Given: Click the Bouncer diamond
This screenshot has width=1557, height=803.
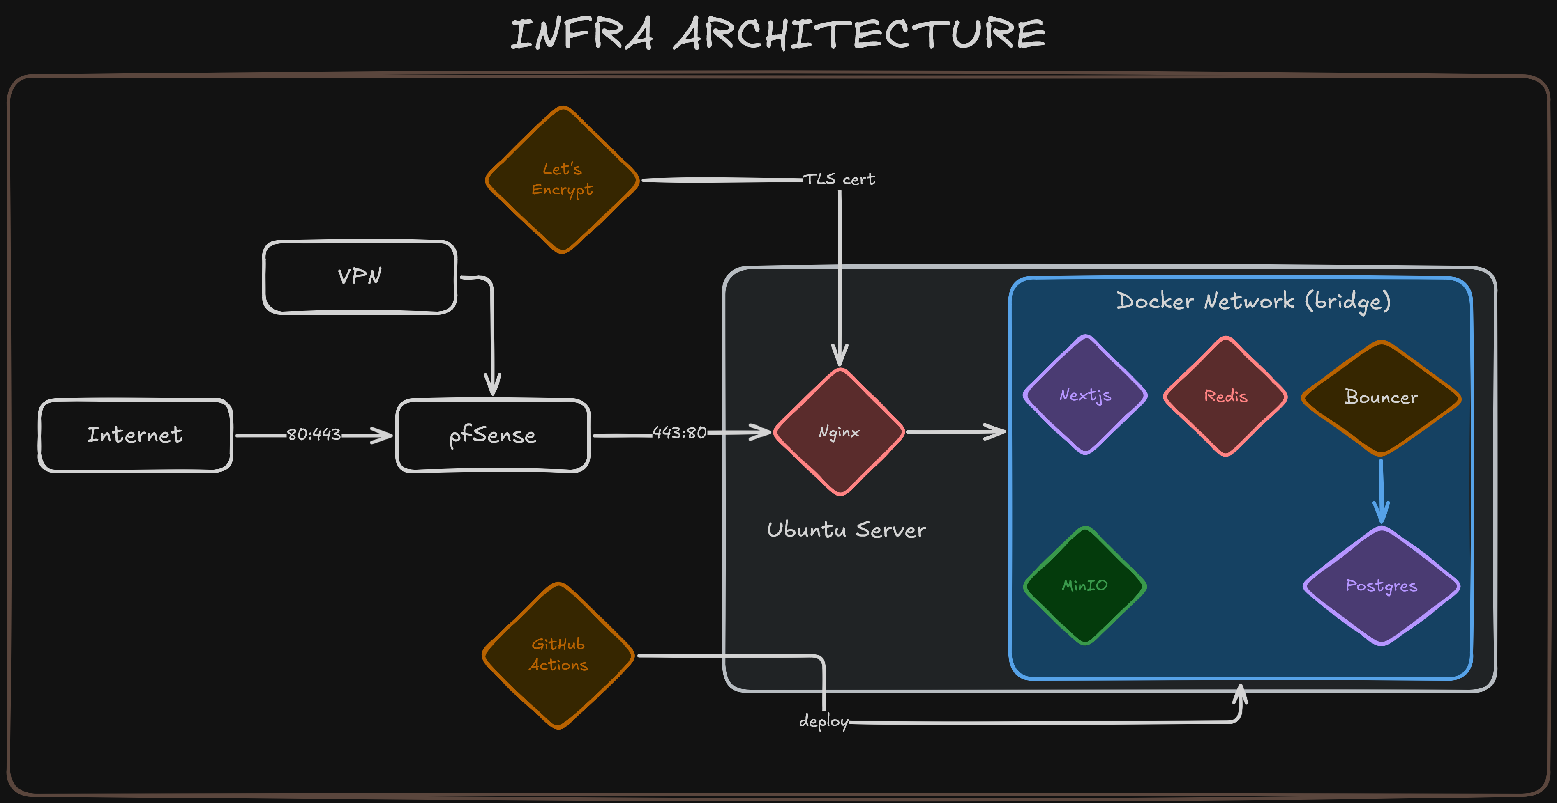Looking at the screenshot, I should coord(1381,398).
